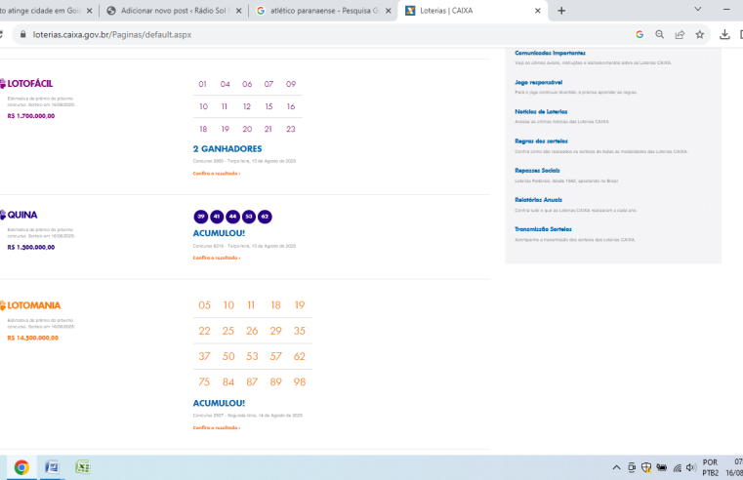Show hidden system tray icons chevron
Image resolution: width=743 pixels, height=480 pixels.
[616, 467]
